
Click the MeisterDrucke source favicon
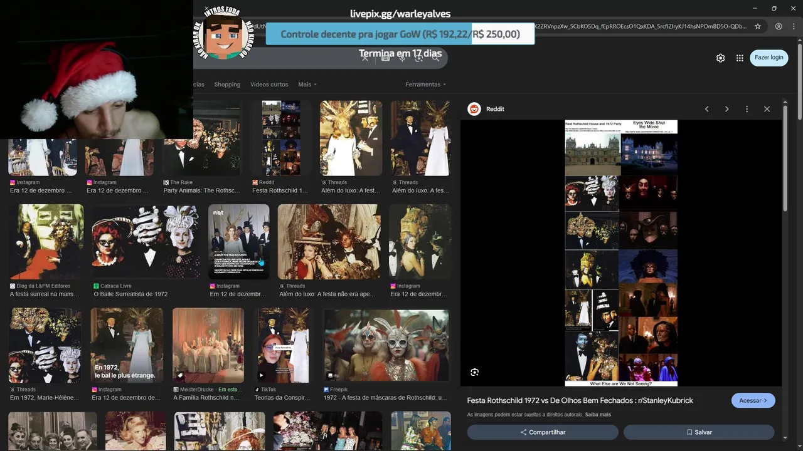click(x=175, y=390)
